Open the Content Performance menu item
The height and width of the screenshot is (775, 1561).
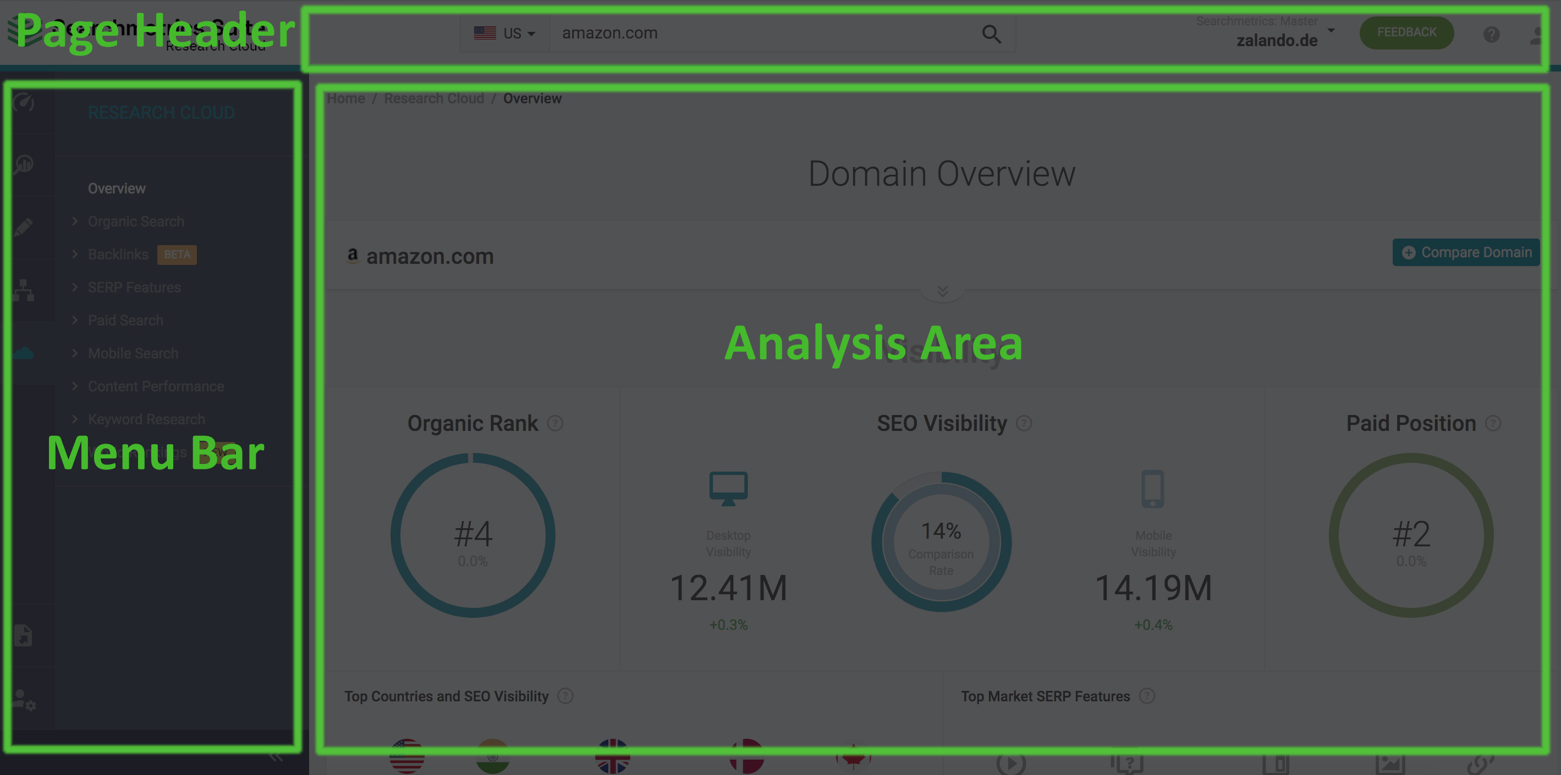pyautogui.click(x=156, y=386)
